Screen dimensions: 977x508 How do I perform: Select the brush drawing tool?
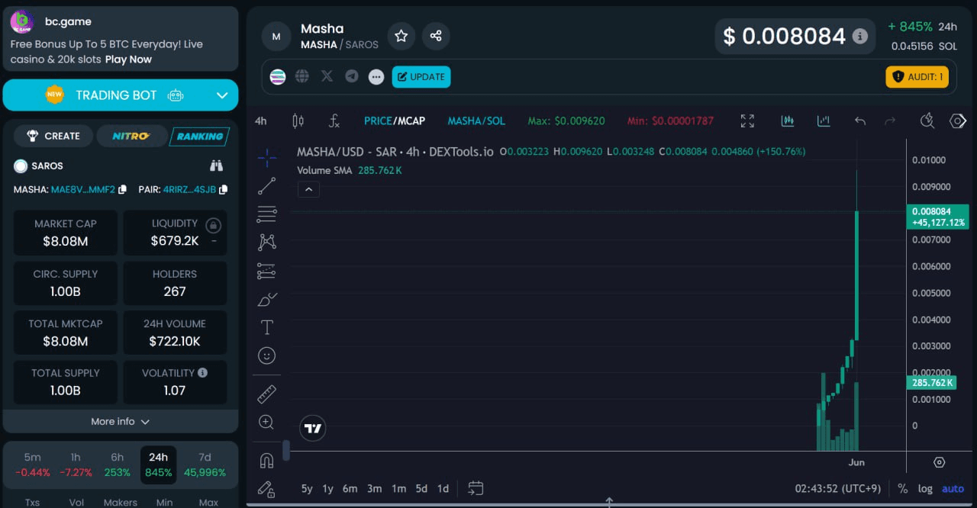click(x=267, y=298)
